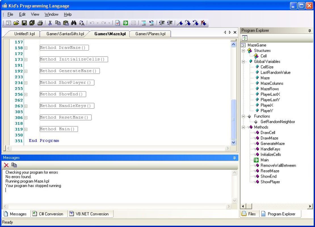Image resolution: width=315 pixels, height=227 pixels.
Task: Open the Help menu
Action: (68, 14)
